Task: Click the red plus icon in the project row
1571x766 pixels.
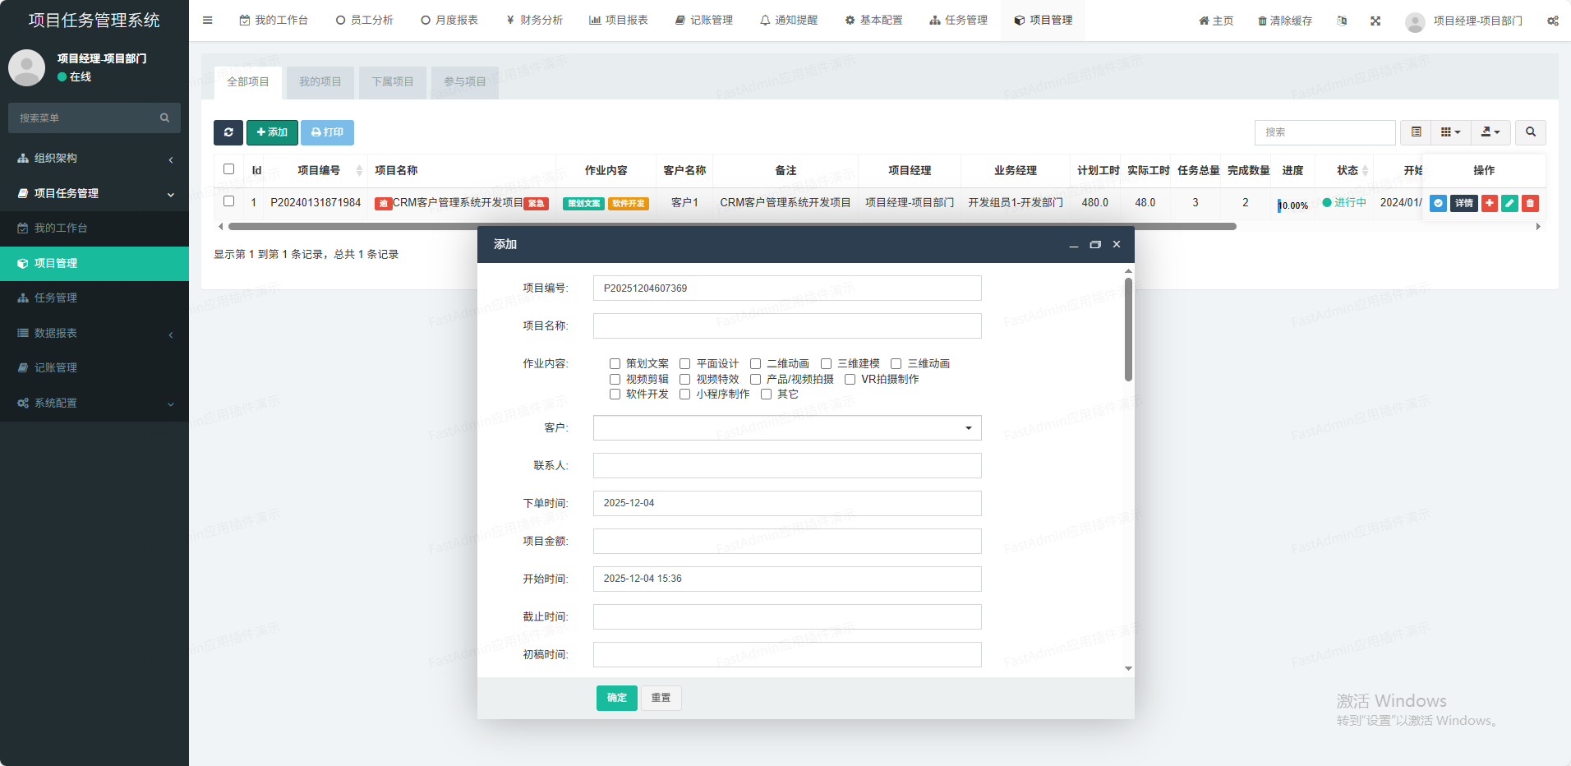Action: (1490, 203)
